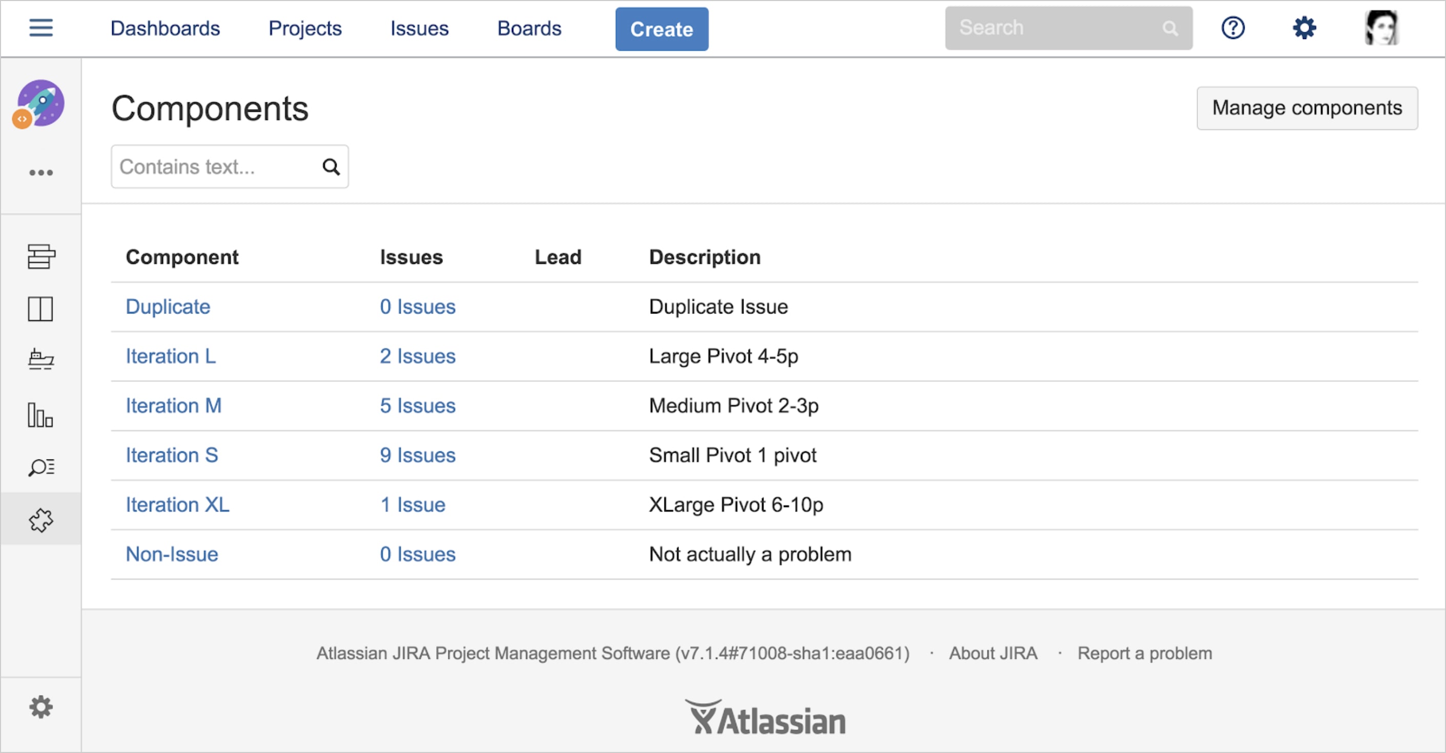1446x753 pixels.
Task: Open the Reports bar chart icon
Action: 41,415
